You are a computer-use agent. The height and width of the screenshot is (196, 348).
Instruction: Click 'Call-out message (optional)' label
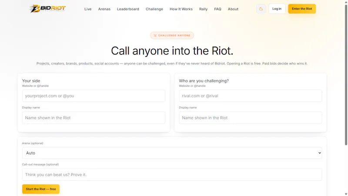[x=40, y=165]
